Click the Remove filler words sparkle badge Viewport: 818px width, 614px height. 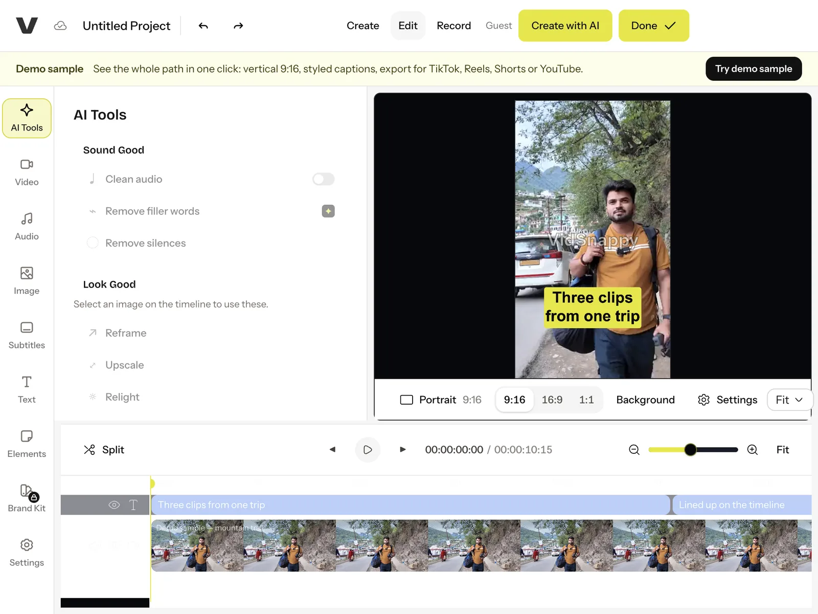[328, 211]
